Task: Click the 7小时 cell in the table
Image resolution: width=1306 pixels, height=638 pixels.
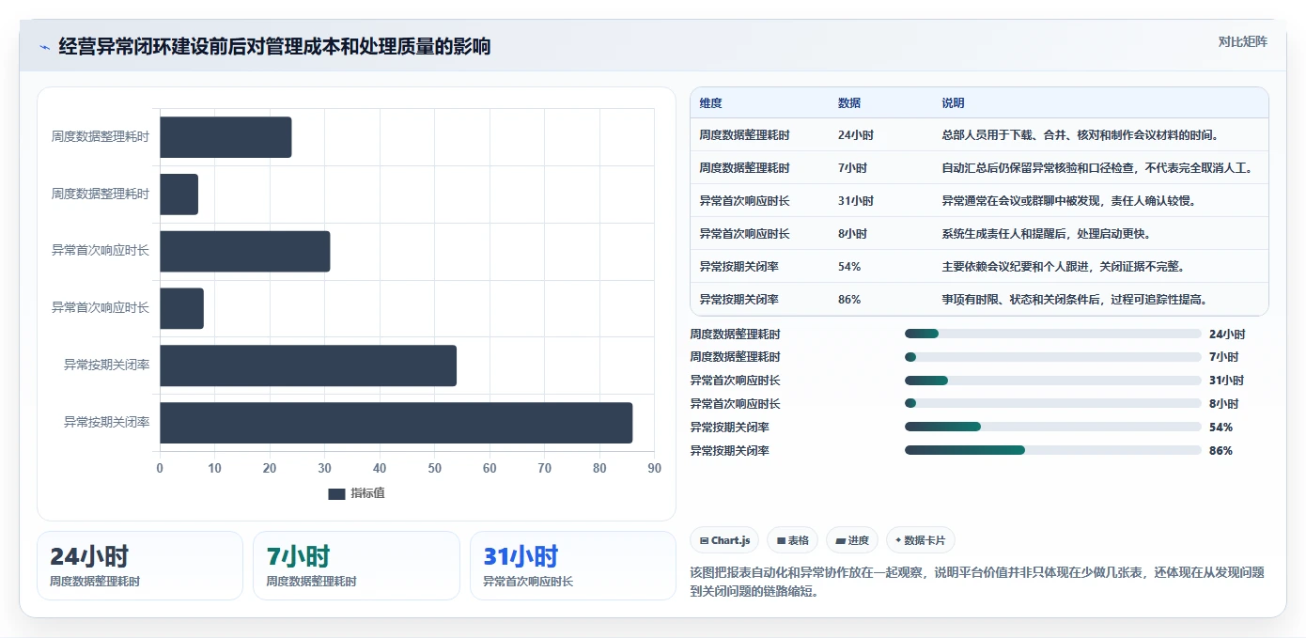Action: coord(852,168)
